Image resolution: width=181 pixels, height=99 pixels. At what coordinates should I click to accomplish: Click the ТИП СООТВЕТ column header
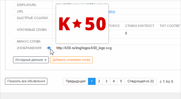coord(170,26)
